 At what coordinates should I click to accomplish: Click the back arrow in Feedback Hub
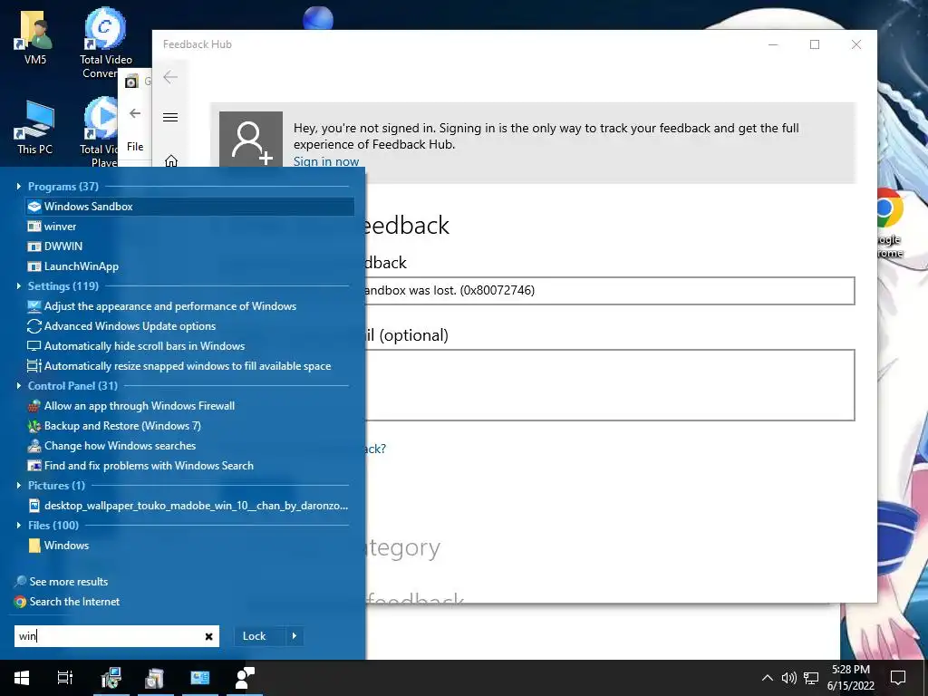coord(170,77)
